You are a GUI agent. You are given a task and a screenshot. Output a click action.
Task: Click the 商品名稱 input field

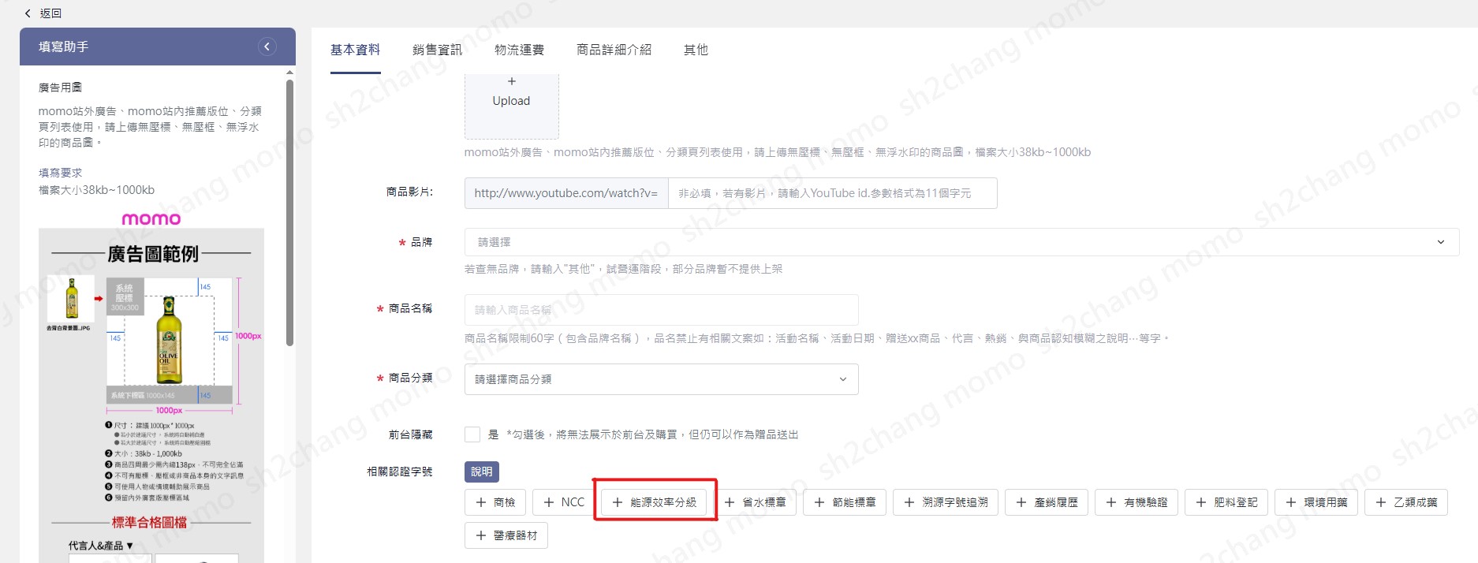click(661, 310)
